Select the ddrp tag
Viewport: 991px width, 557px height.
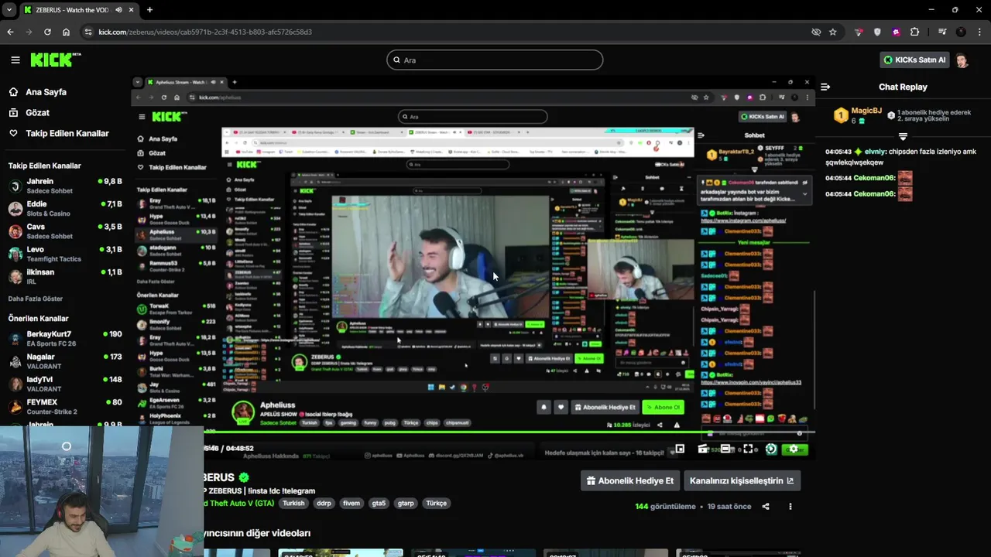tap(324, 503)
